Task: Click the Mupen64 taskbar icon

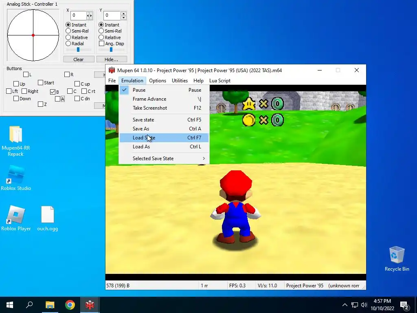Action: click(x=90, y=305)
